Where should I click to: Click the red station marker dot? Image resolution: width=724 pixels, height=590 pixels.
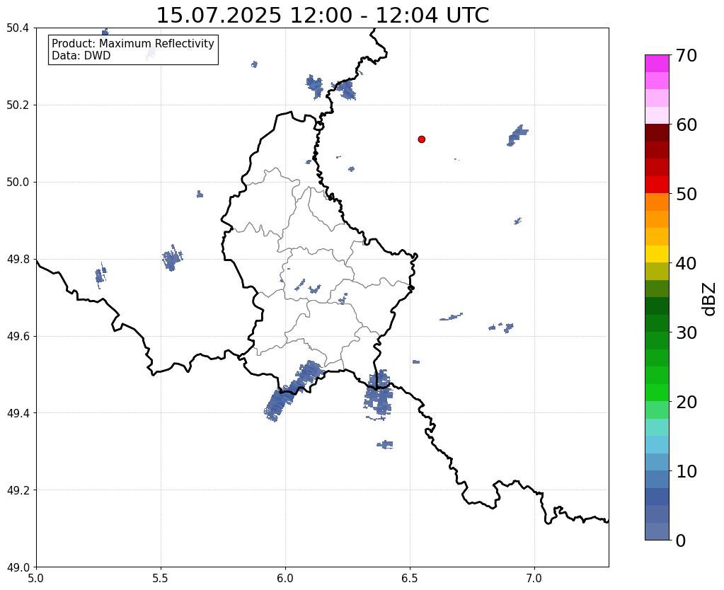pyautogui.click(x=422, y=139)
